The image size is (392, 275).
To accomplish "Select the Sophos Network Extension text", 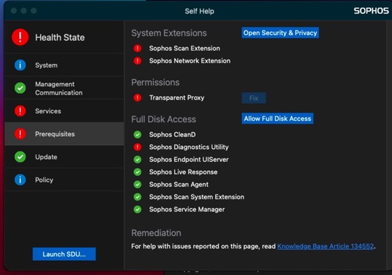I will 190,61.
